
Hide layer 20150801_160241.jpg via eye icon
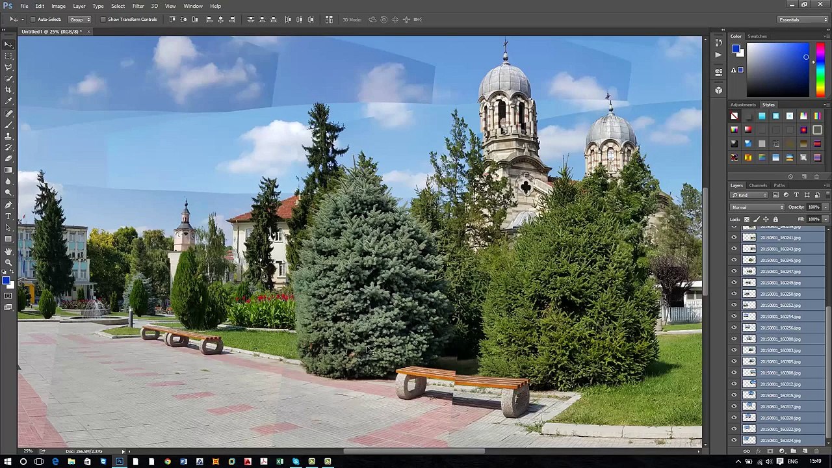[x=734, y=238]
